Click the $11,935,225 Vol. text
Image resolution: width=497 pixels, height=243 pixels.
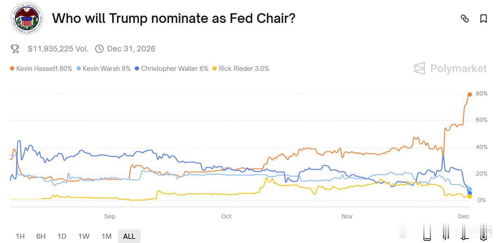pos(58,49)
